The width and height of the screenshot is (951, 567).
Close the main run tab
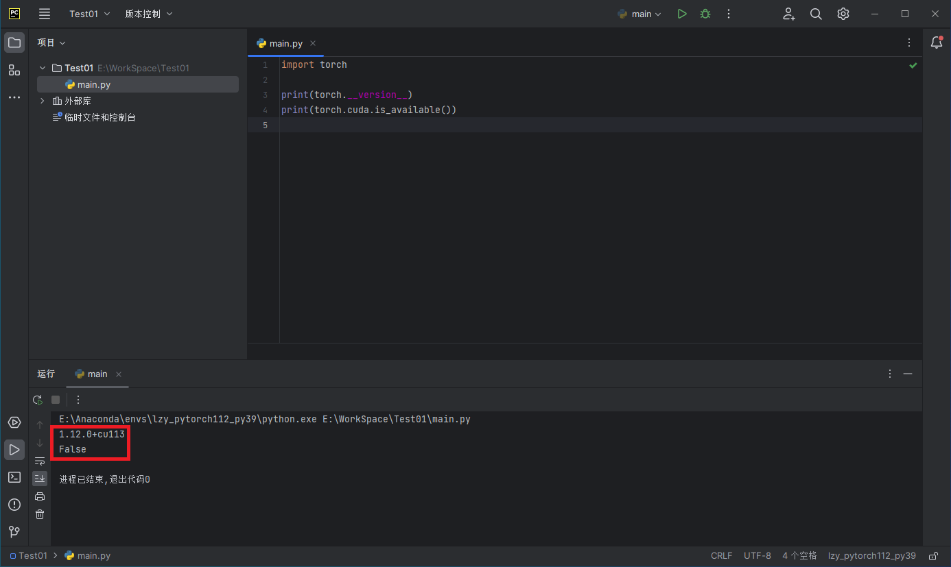coord(119,374)
